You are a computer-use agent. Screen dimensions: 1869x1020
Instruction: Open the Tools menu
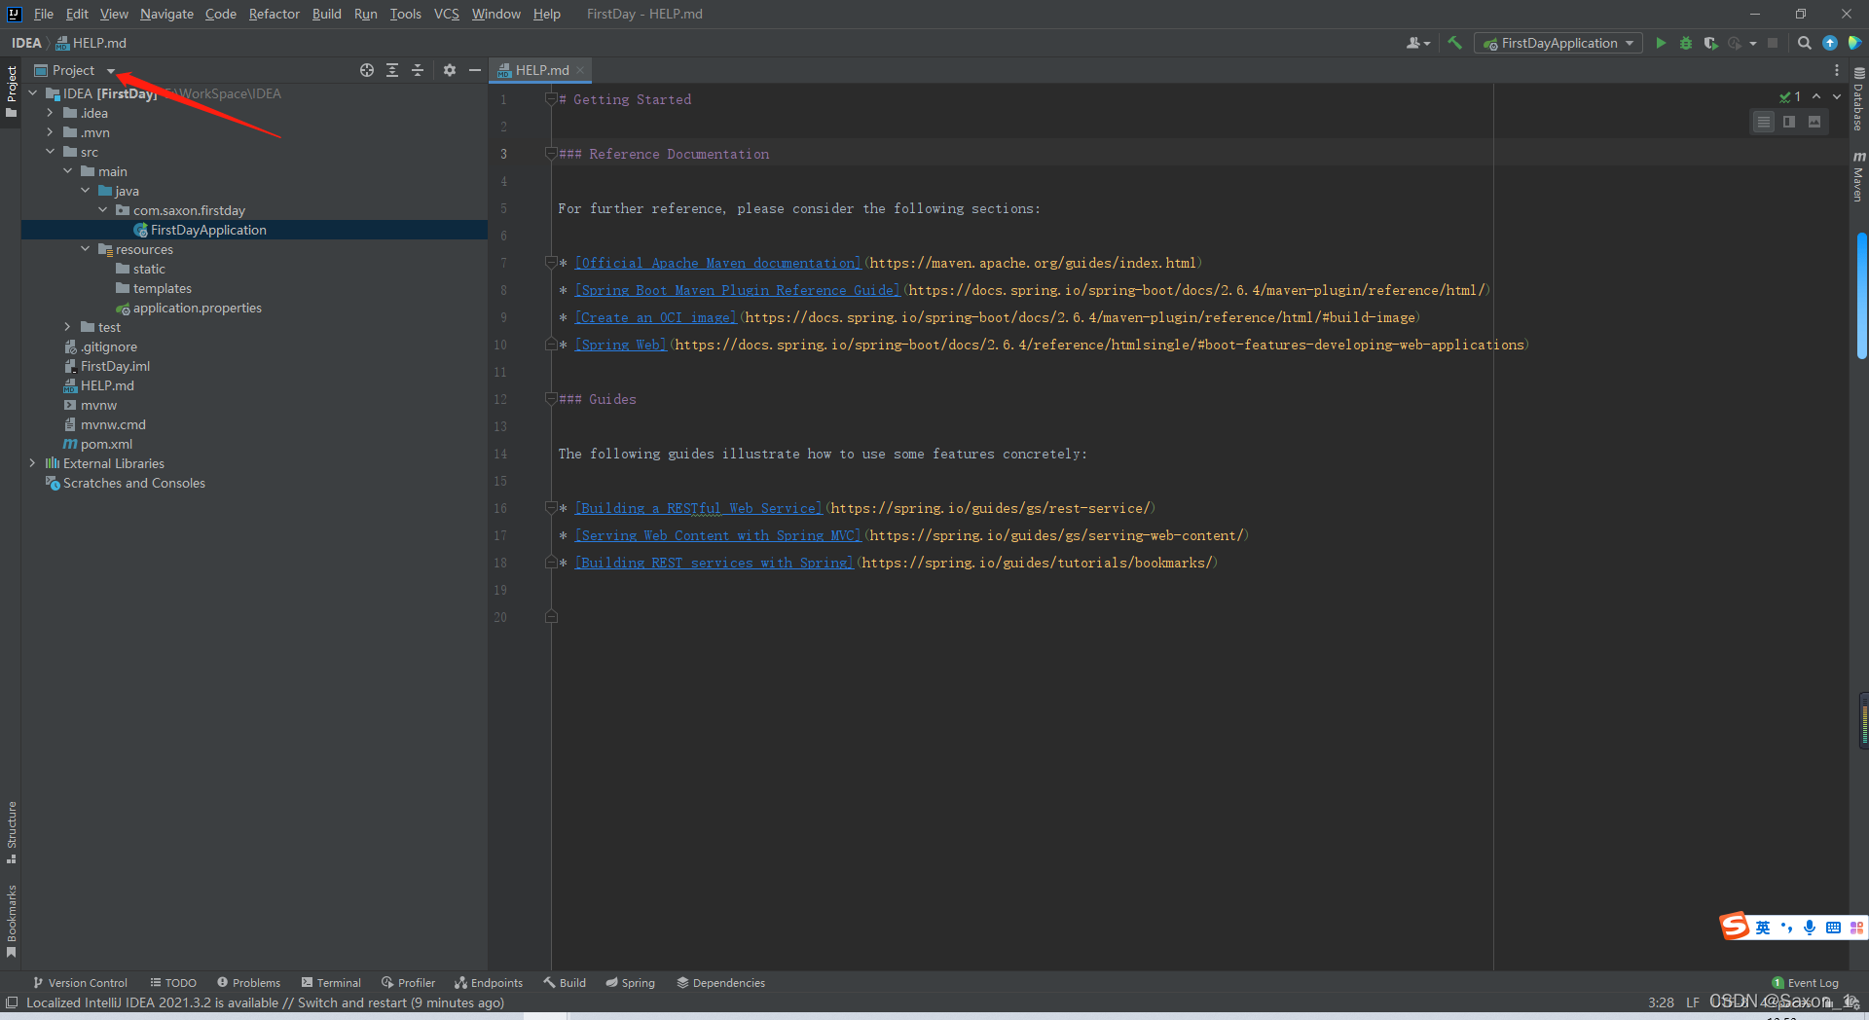click(x=405, y=14)
